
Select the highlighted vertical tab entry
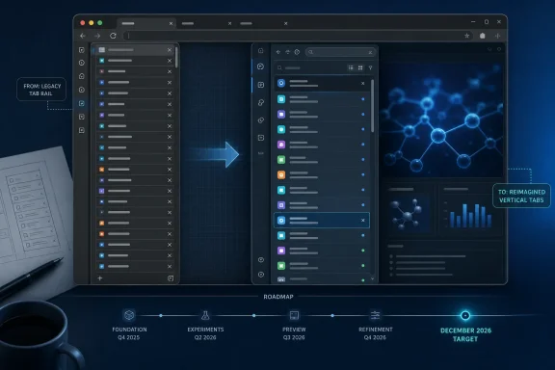pos(322,221)
